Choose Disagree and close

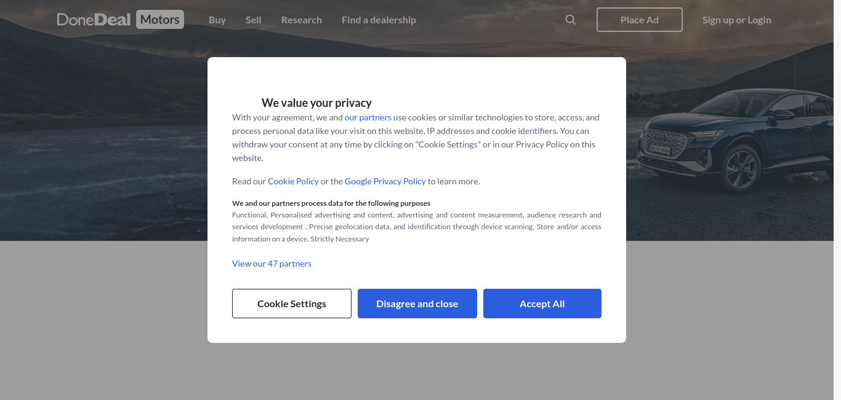point(417,304)
